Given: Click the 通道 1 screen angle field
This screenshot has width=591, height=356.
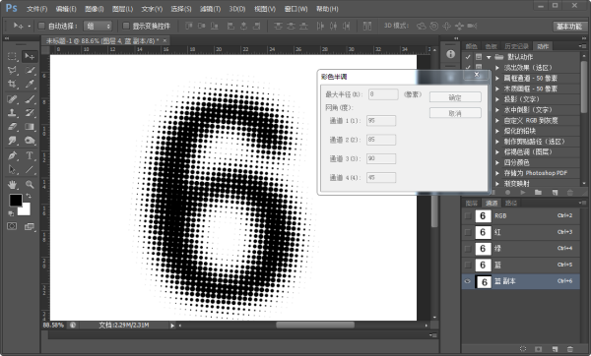Looking at the screenshot, I should [x=381, y=121].
